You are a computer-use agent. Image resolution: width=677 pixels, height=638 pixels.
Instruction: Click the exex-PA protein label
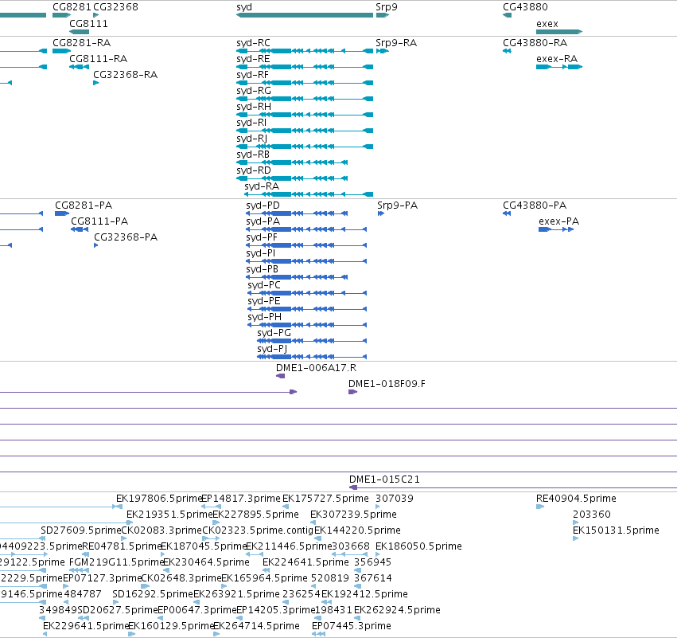click(558, 221)
